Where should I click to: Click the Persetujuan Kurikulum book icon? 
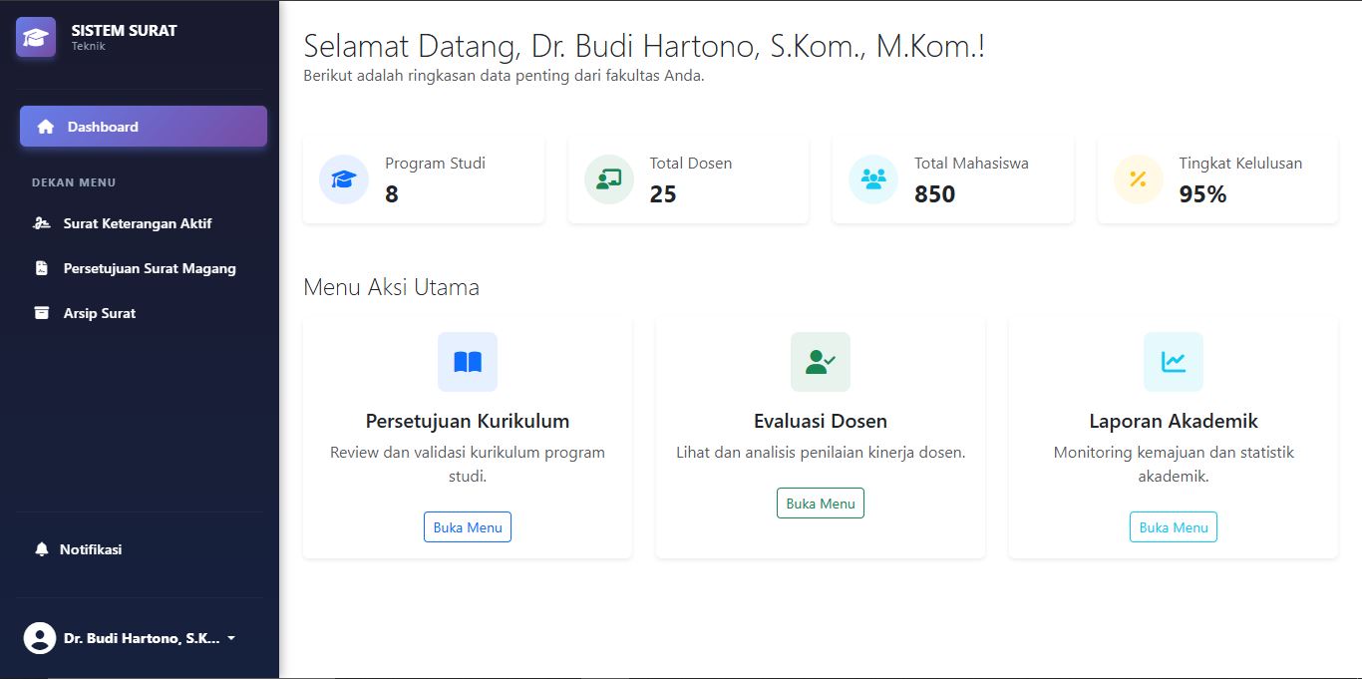(468, 362)
